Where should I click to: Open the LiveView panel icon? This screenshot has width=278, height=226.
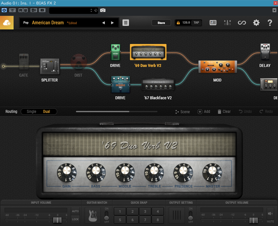coord(213,23)
